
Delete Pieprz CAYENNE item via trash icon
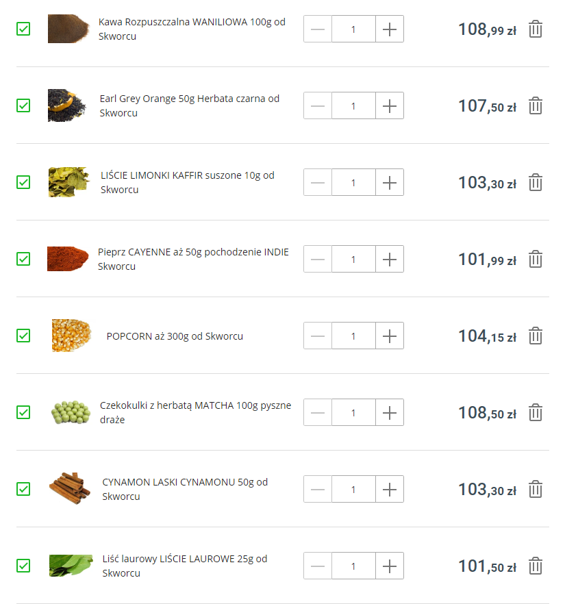point(536,260)
